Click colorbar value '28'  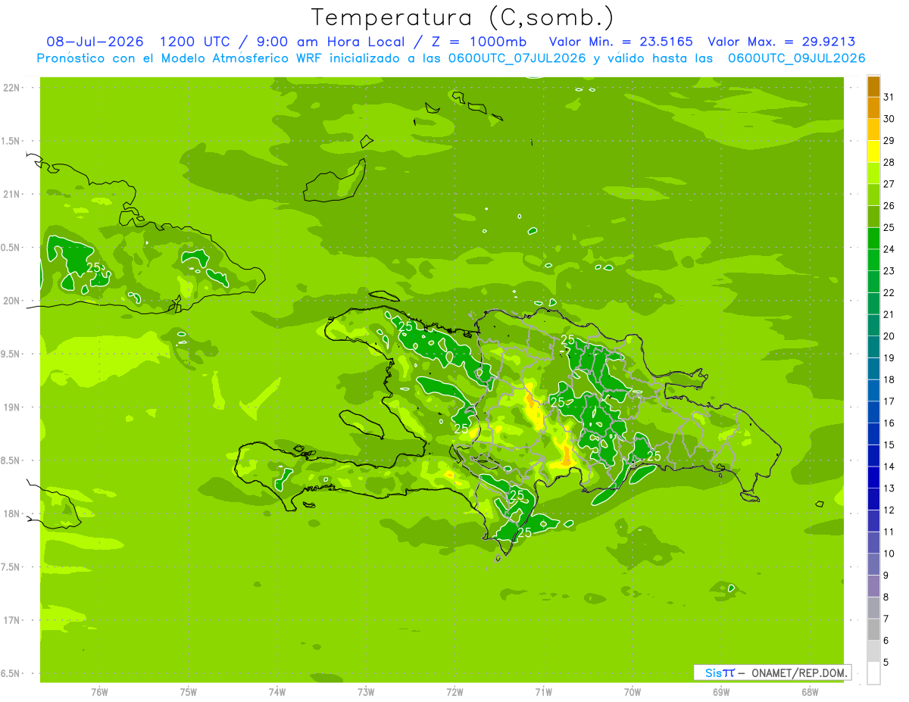pyautogui.click(x=889, y=162)
